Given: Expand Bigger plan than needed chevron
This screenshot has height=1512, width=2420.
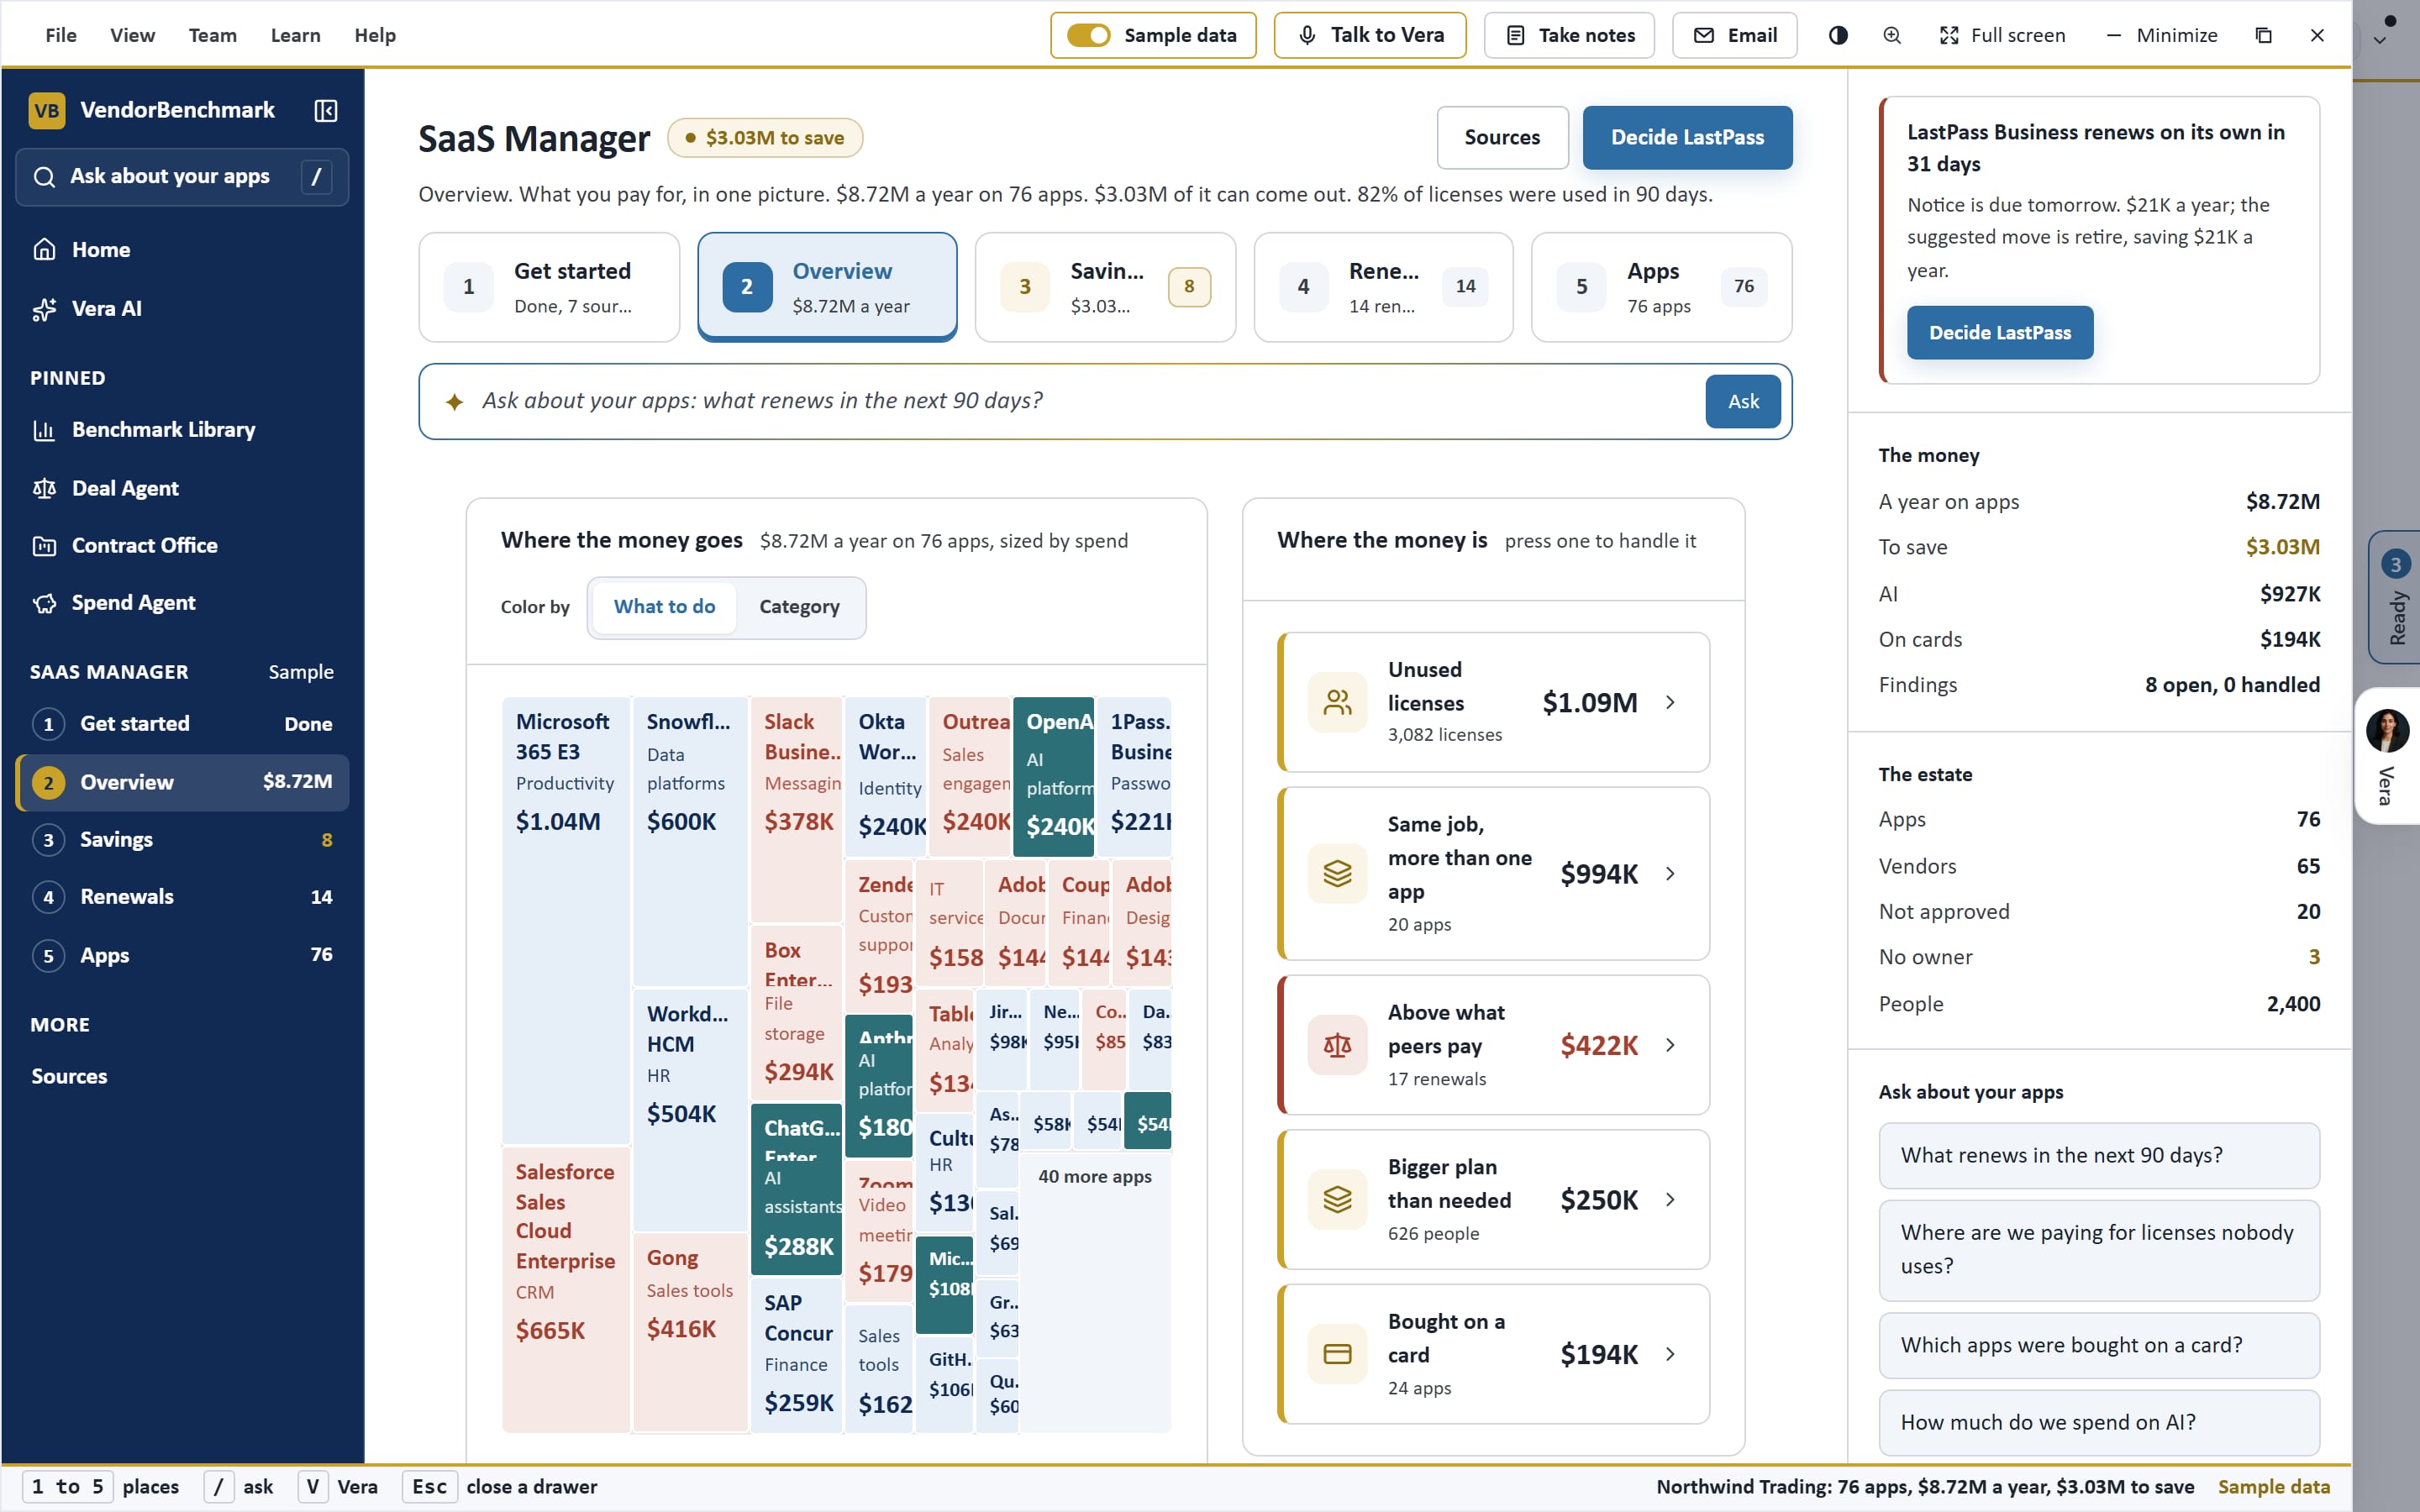Looking at the screenshot, I should pos(1670,1199).
